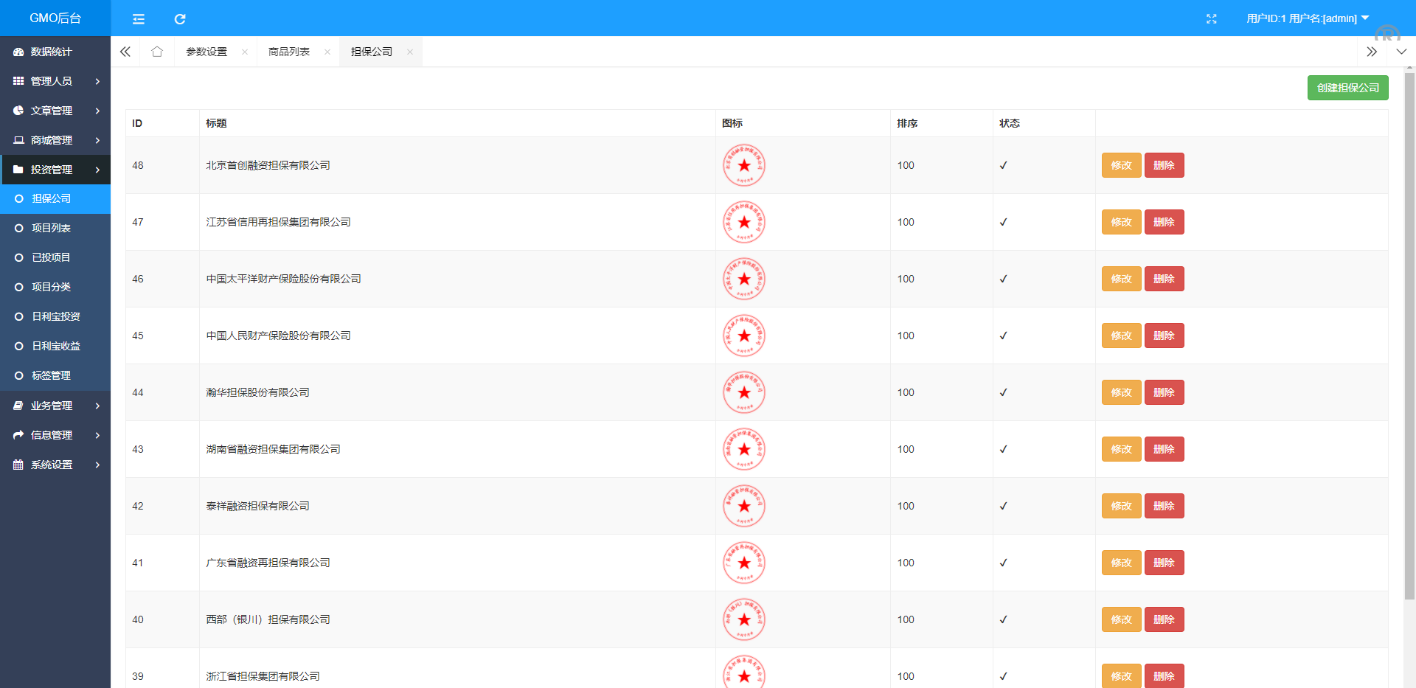Toggle fullscreen mode icon
The image size is (1416, 688).
[x=1211, y=18]
